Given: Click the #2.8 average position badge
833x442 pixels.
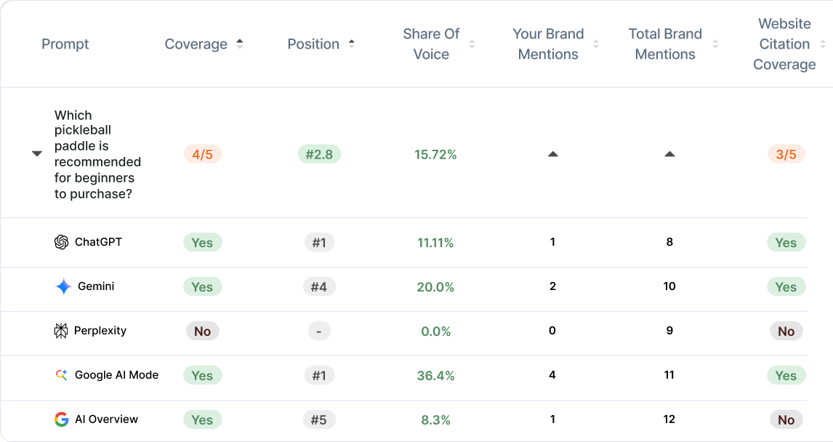Looking at the screenshot, I should coord(319,155).
